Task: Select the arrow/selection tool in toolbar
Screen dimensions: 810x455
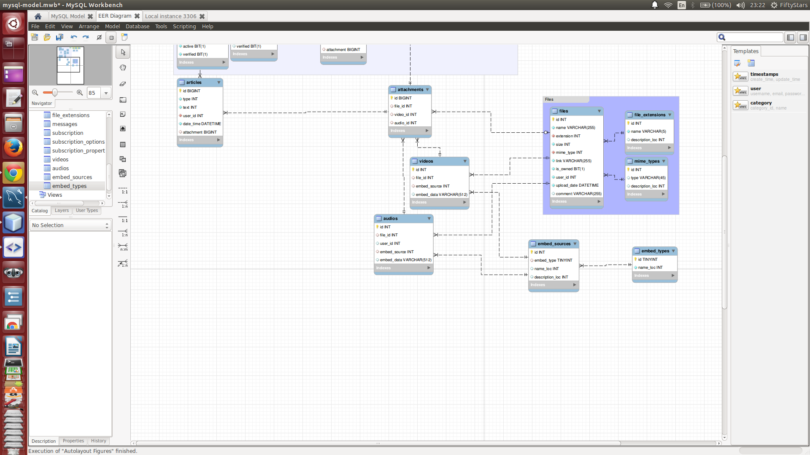Action: (123, 52)
